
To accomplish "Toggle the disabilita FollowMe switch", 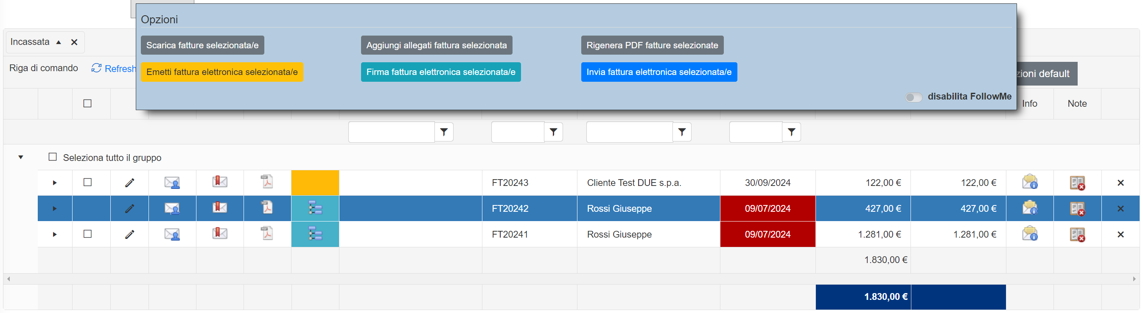I will pos(913,97).
